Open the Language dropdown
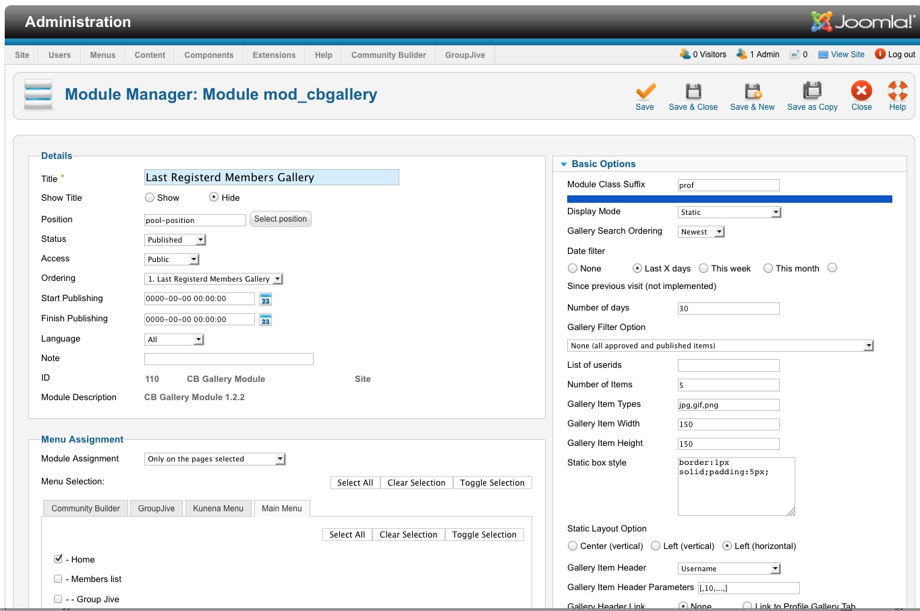The width and height of the screenshot is (920, 611). tap(174, 340)
